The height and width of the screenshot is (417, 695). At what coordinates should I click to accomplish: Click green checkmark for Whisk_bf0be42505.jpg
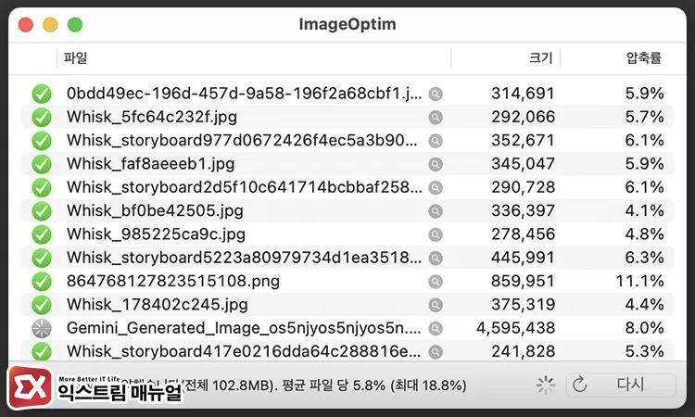pos(42,211)
